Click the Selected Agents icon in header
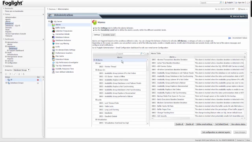The width and height of the screenshot is (252, 142). (x=231, y=16)
